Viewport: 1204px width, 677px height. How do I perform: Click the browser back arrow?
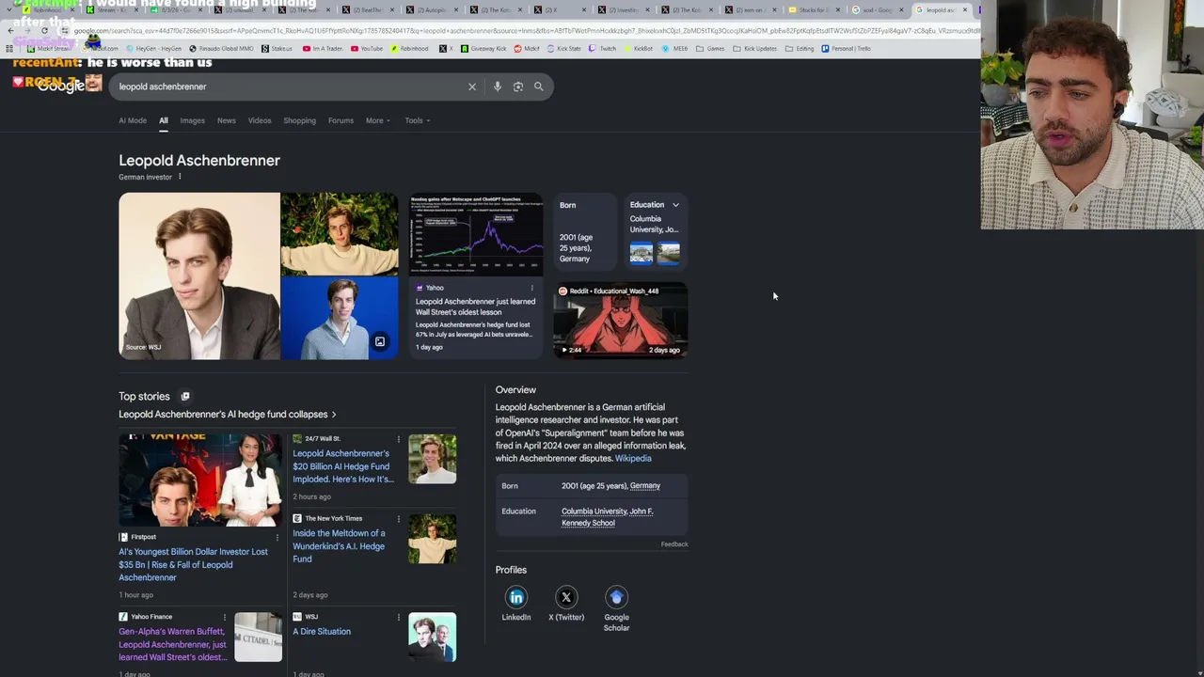[10, 31]
